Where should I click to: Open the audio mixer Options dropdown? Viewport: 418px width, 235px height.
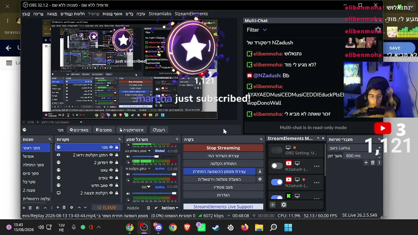170,208
